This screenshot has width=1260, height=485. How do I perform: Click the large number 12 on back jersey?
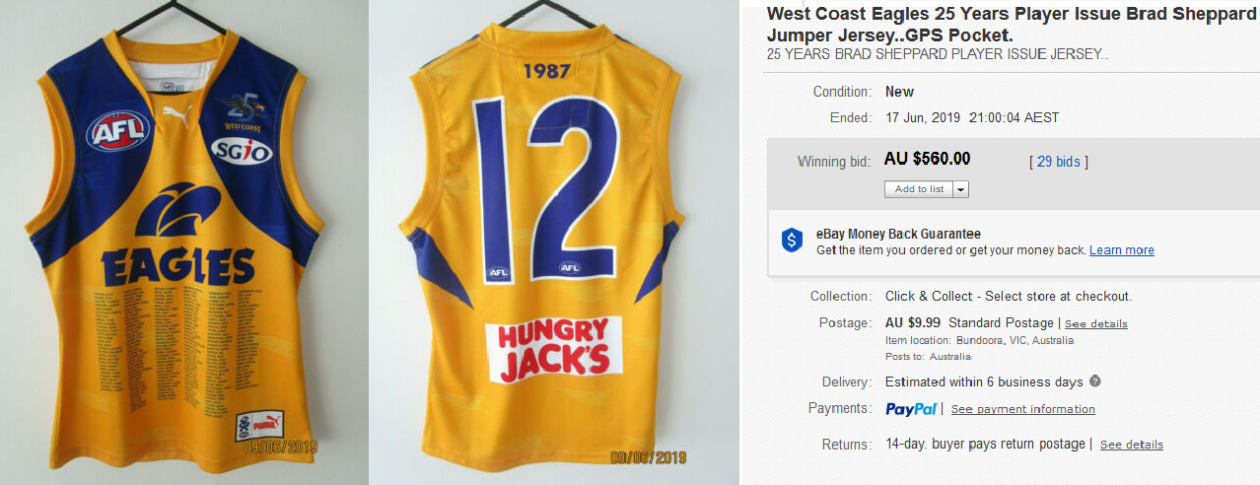[547, 187]
